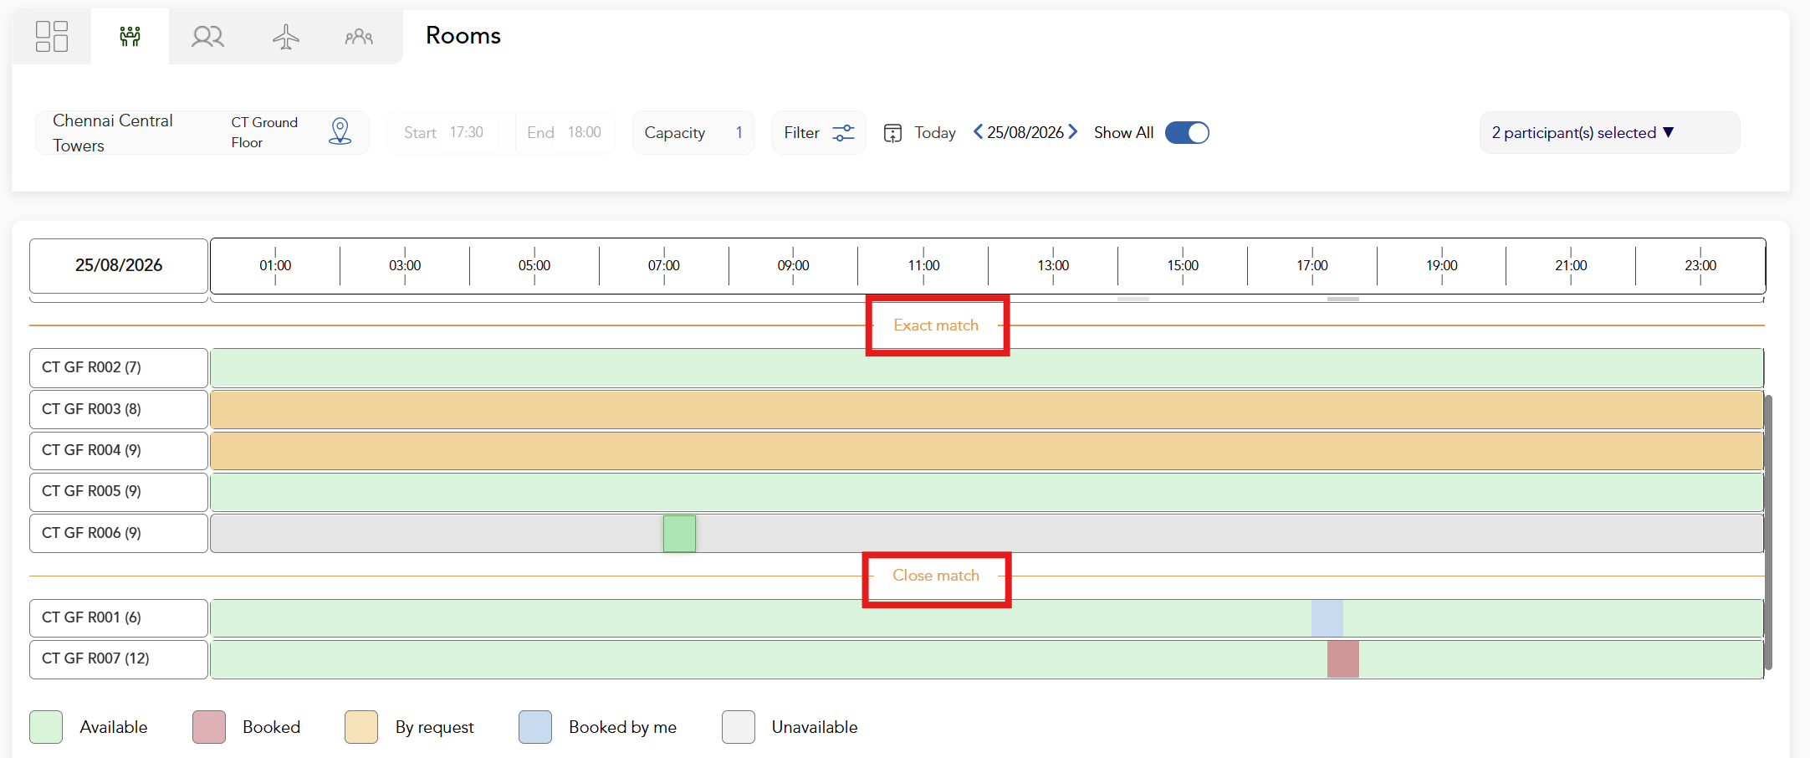
Task: Open the dashboard grid tab
Action: pyautogui.click(x=52, y=36)
